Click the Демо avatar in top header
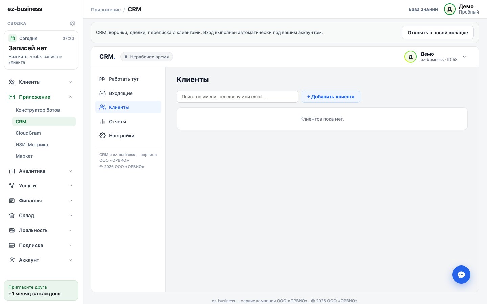This screenshot has height=304, width=487. pos(450,9)
